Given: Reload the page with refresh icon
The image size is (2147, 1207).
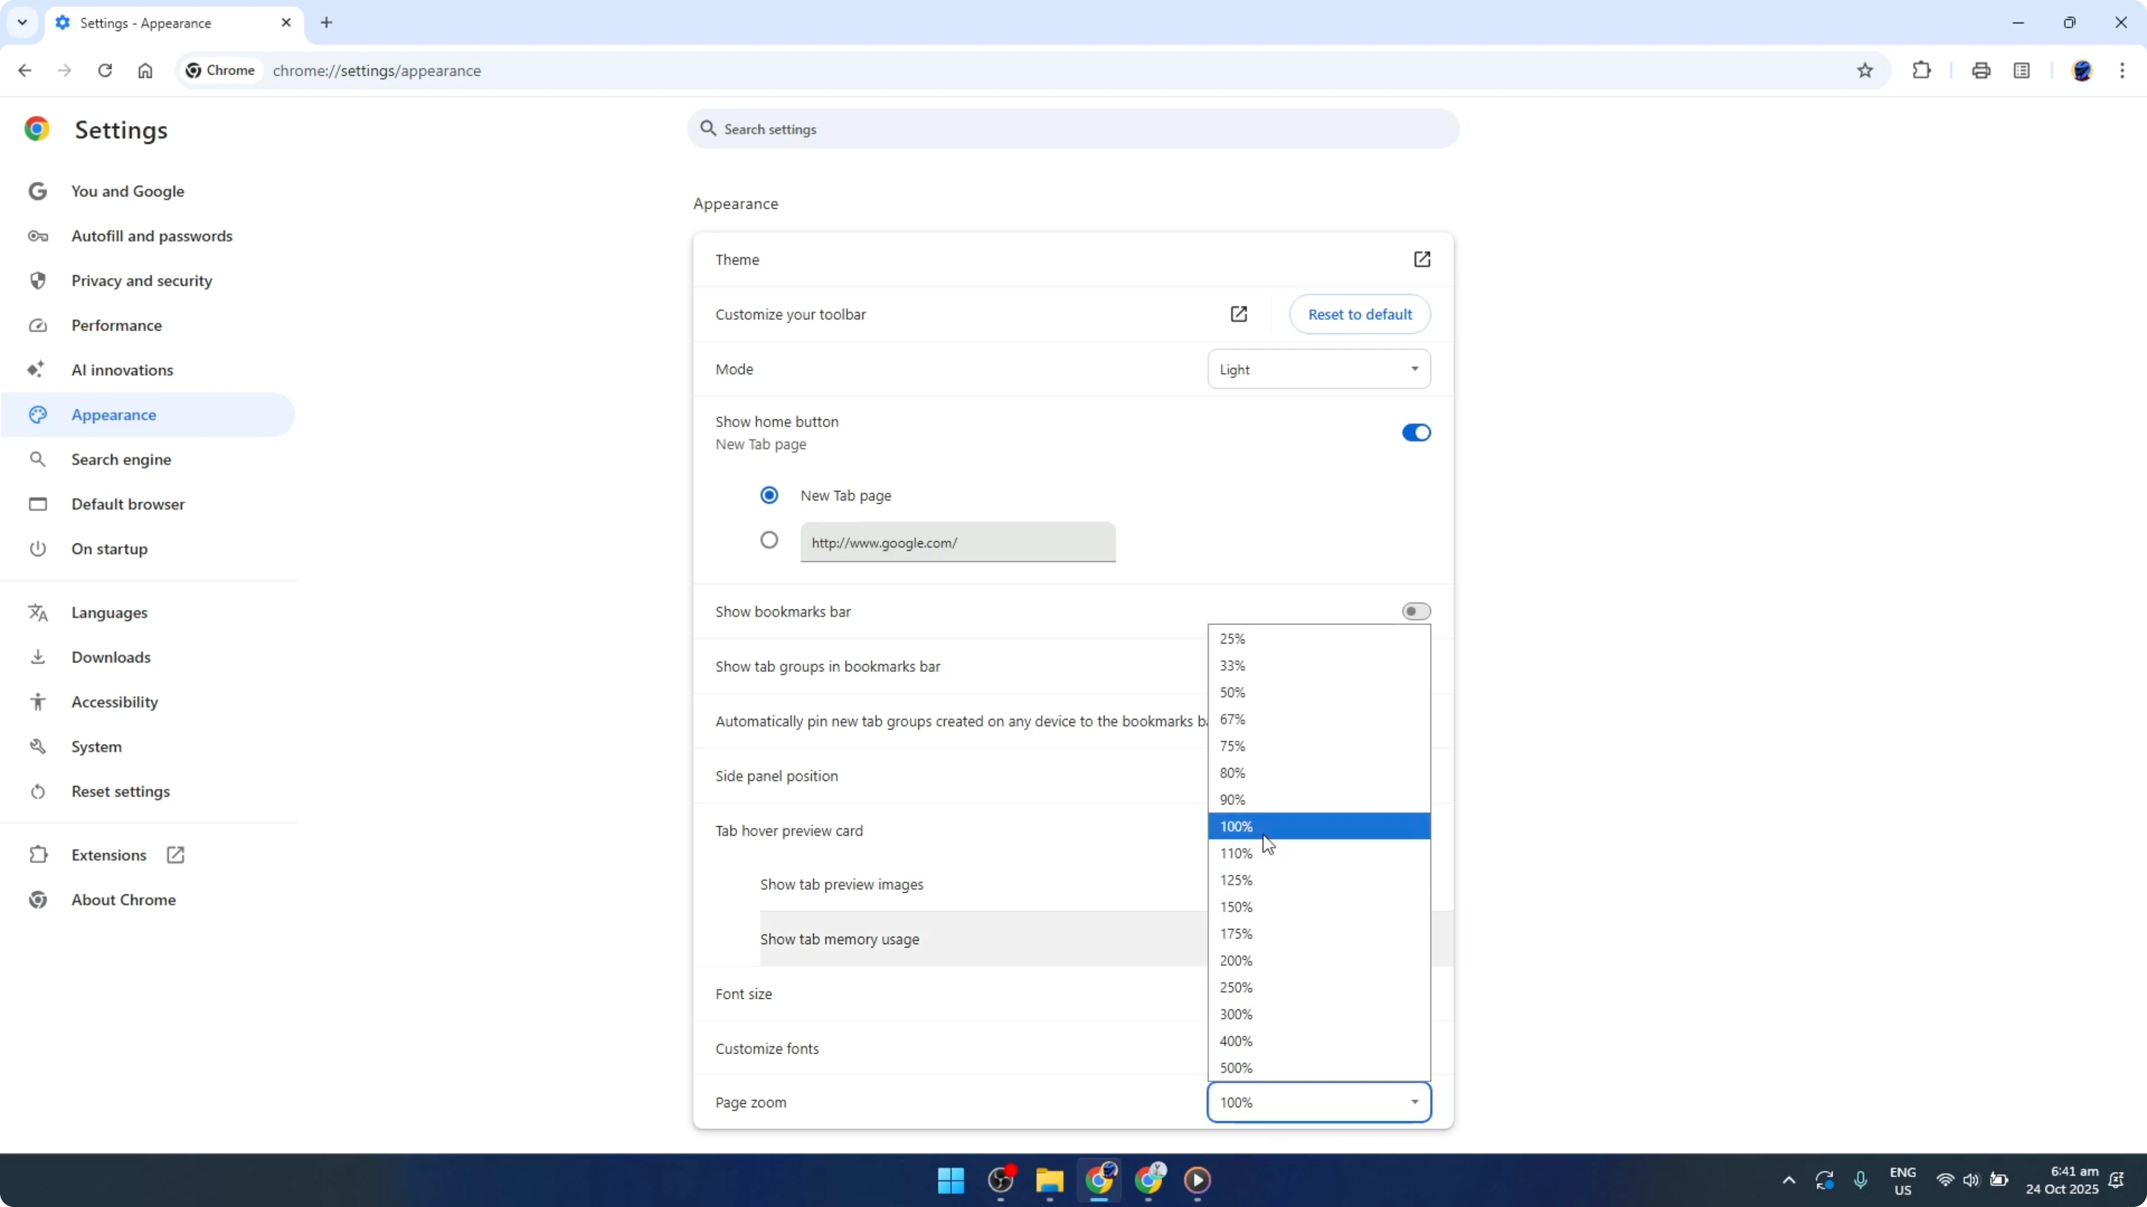Looking at the screenshot, I should click(x=105, y=71).
